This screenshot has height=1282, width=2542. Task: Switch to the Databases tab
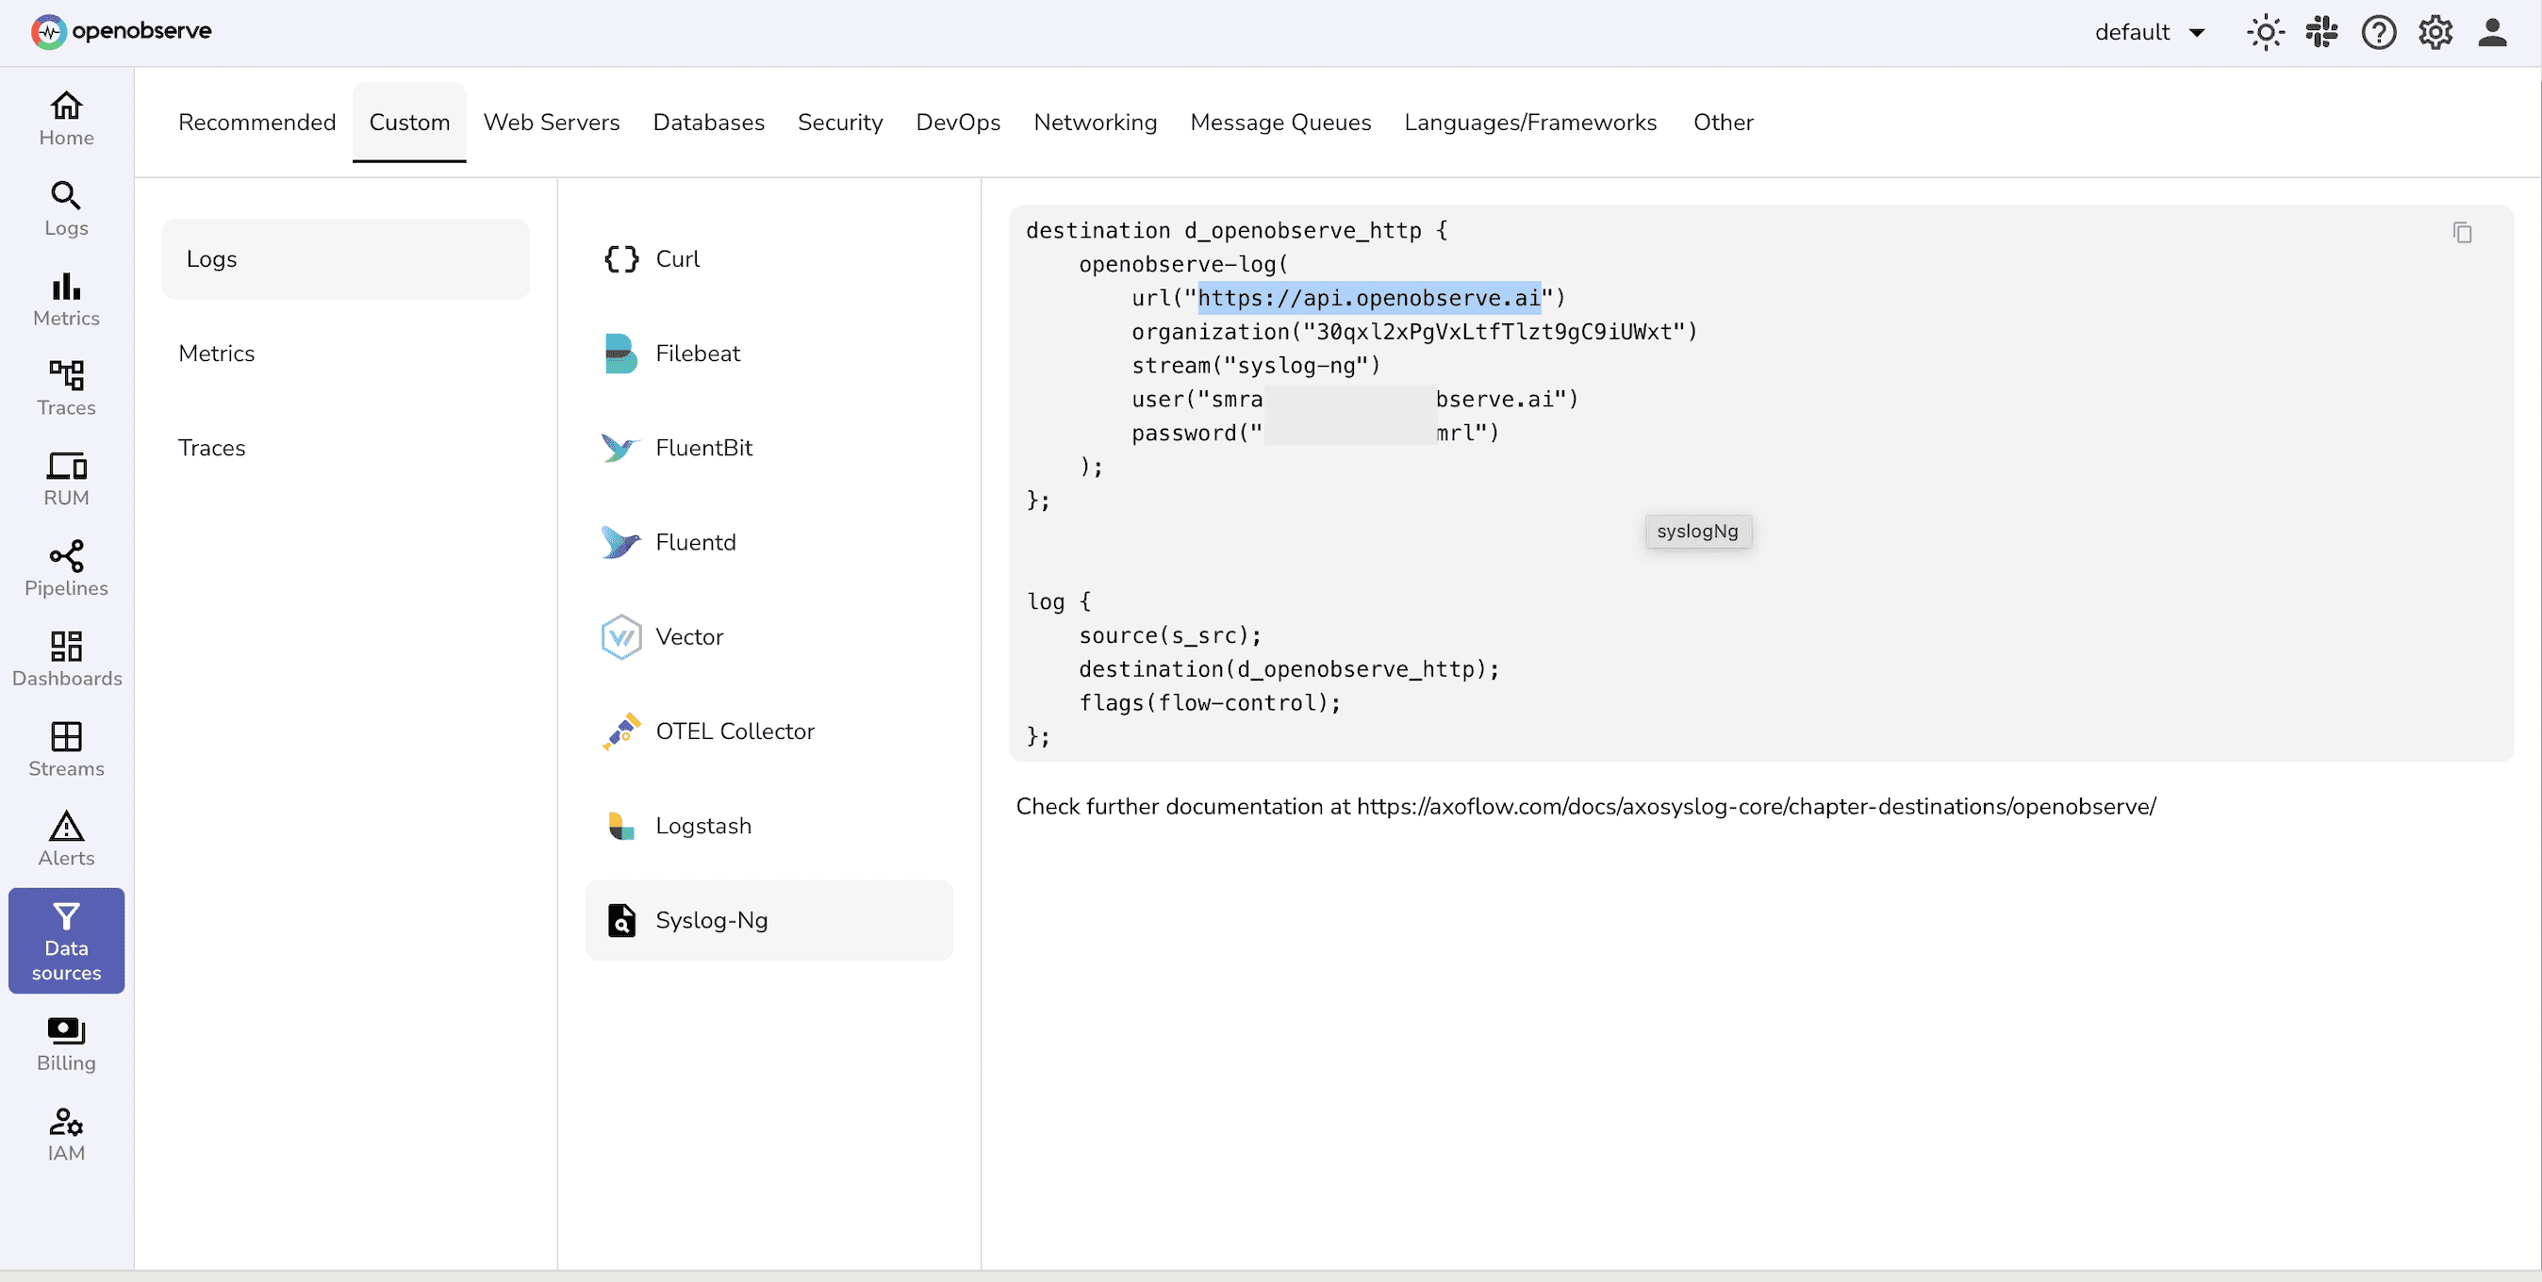point(708,123)
